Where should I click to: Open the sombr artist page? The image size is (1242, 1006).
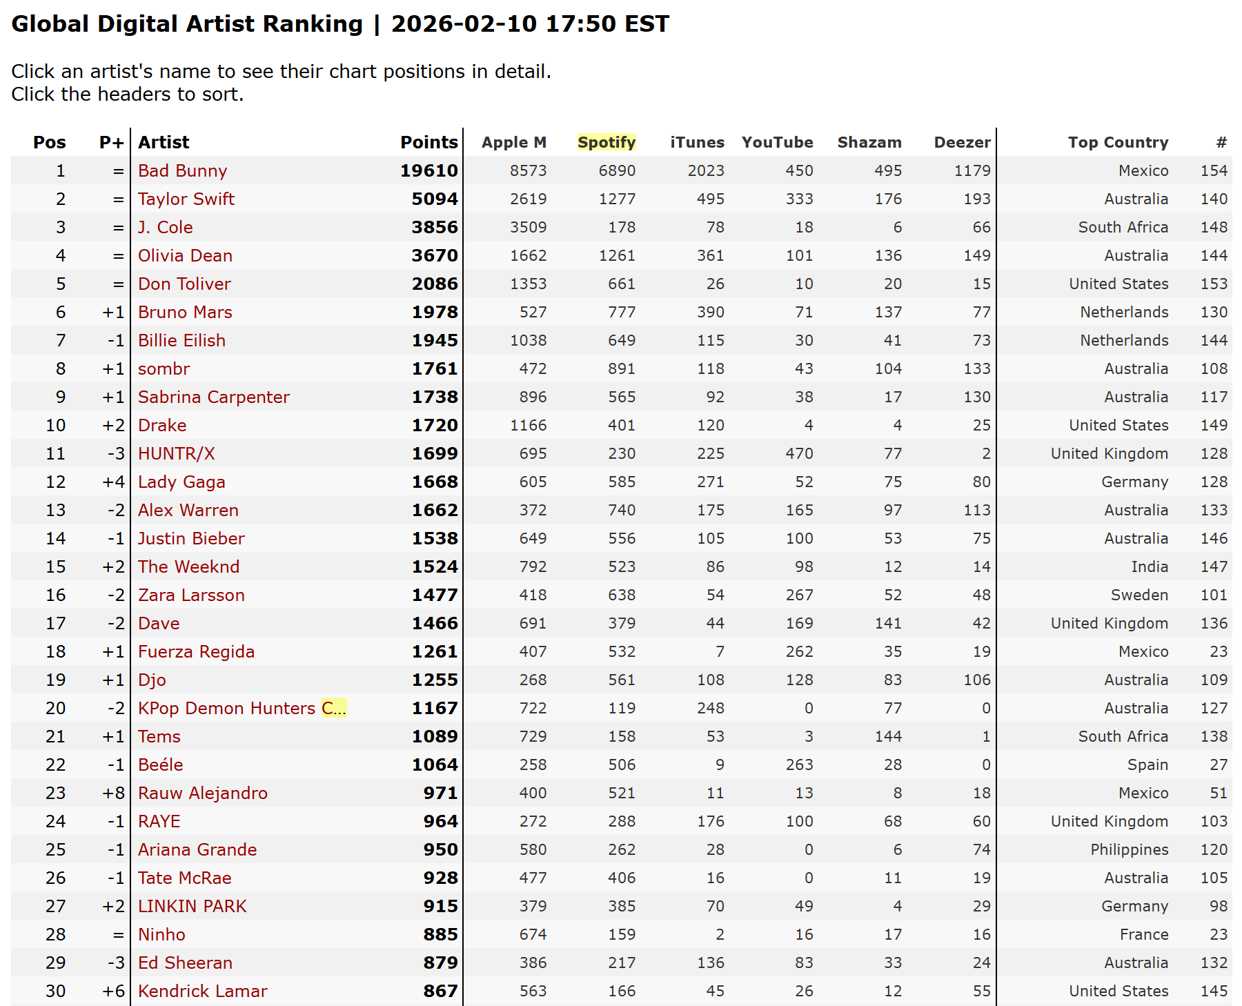point(164,368)
